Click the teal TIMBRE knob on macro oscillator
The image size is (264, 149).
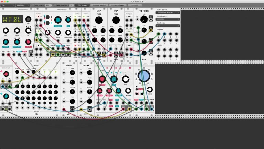6,42
